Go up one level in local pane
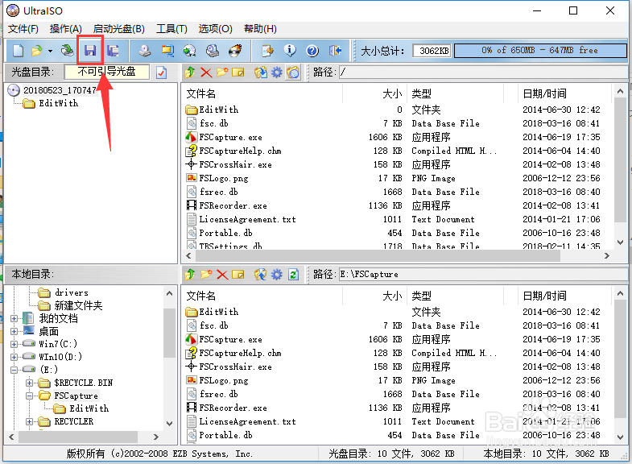 [x=190, y=275]
